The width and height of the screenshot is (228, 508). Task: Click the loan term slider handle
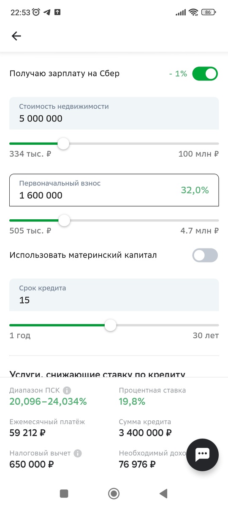click(111, 325)
